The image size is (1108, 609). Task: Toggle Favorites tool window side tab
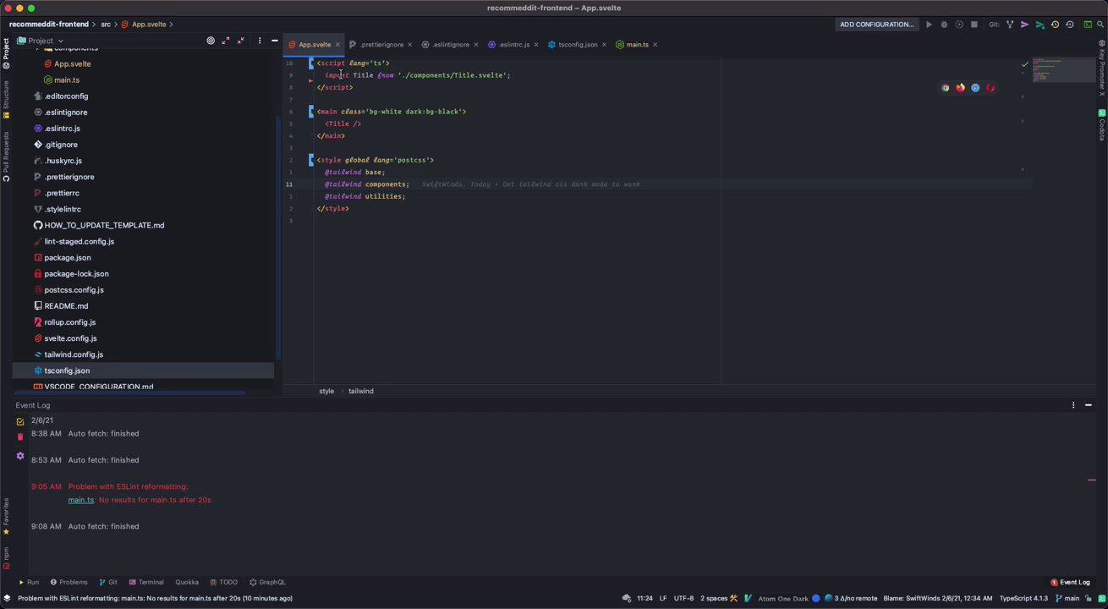click(6, 516)
